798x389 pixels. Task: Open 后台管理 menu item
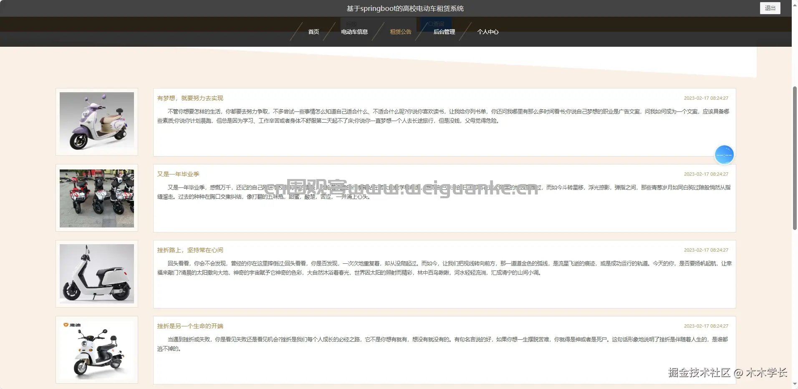pos(444,32)
